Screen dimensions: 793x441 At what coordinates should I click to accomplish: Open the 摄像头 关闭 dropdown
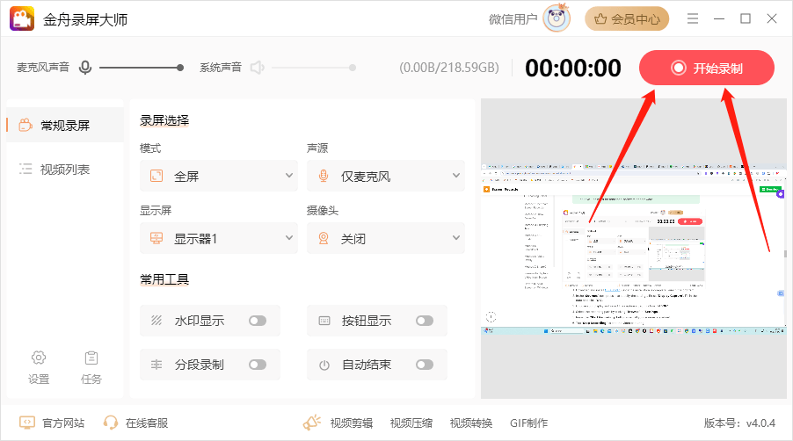coord(385,238)
